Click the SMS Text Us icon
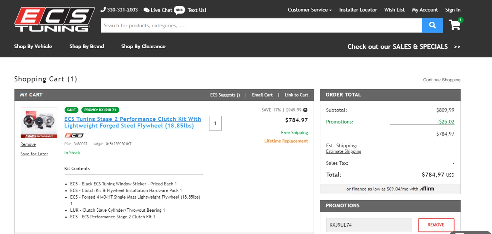This screenshot has height=234, width=492. point(179,10)
